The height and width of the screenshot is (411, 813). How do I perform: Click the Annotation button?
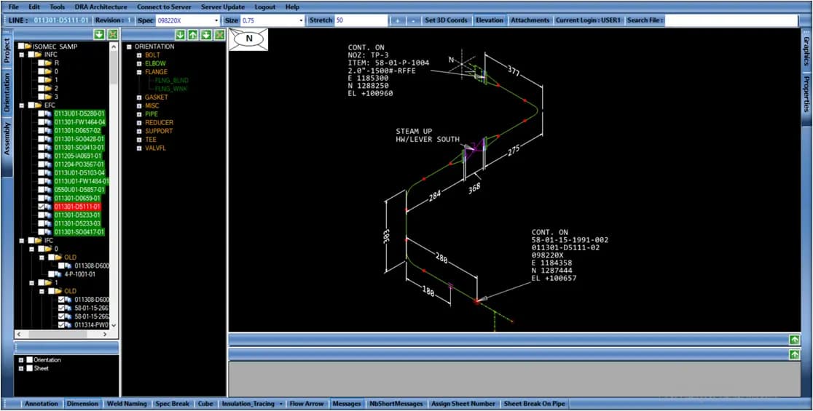pos(42,404)
